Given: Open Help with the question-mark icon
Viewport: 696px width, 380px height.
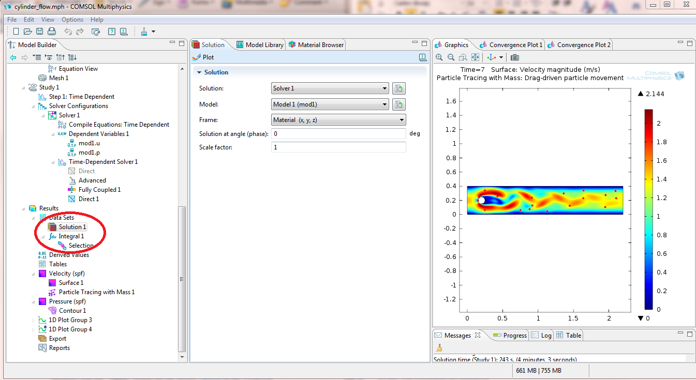Looking at the screenshot, I should click(112, 32).
